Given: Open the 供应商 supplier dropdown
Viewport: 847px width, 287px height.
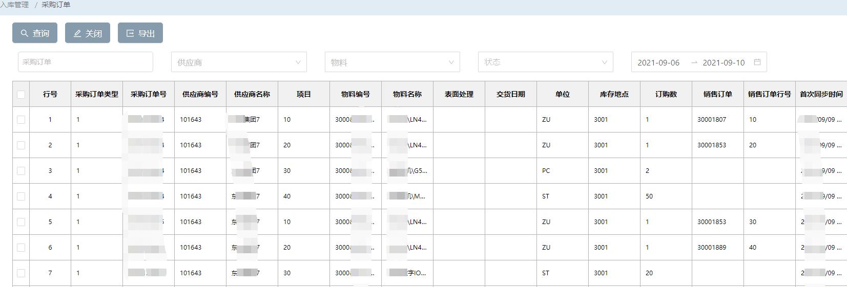Looking at the screenshot, I should point(239,62).
